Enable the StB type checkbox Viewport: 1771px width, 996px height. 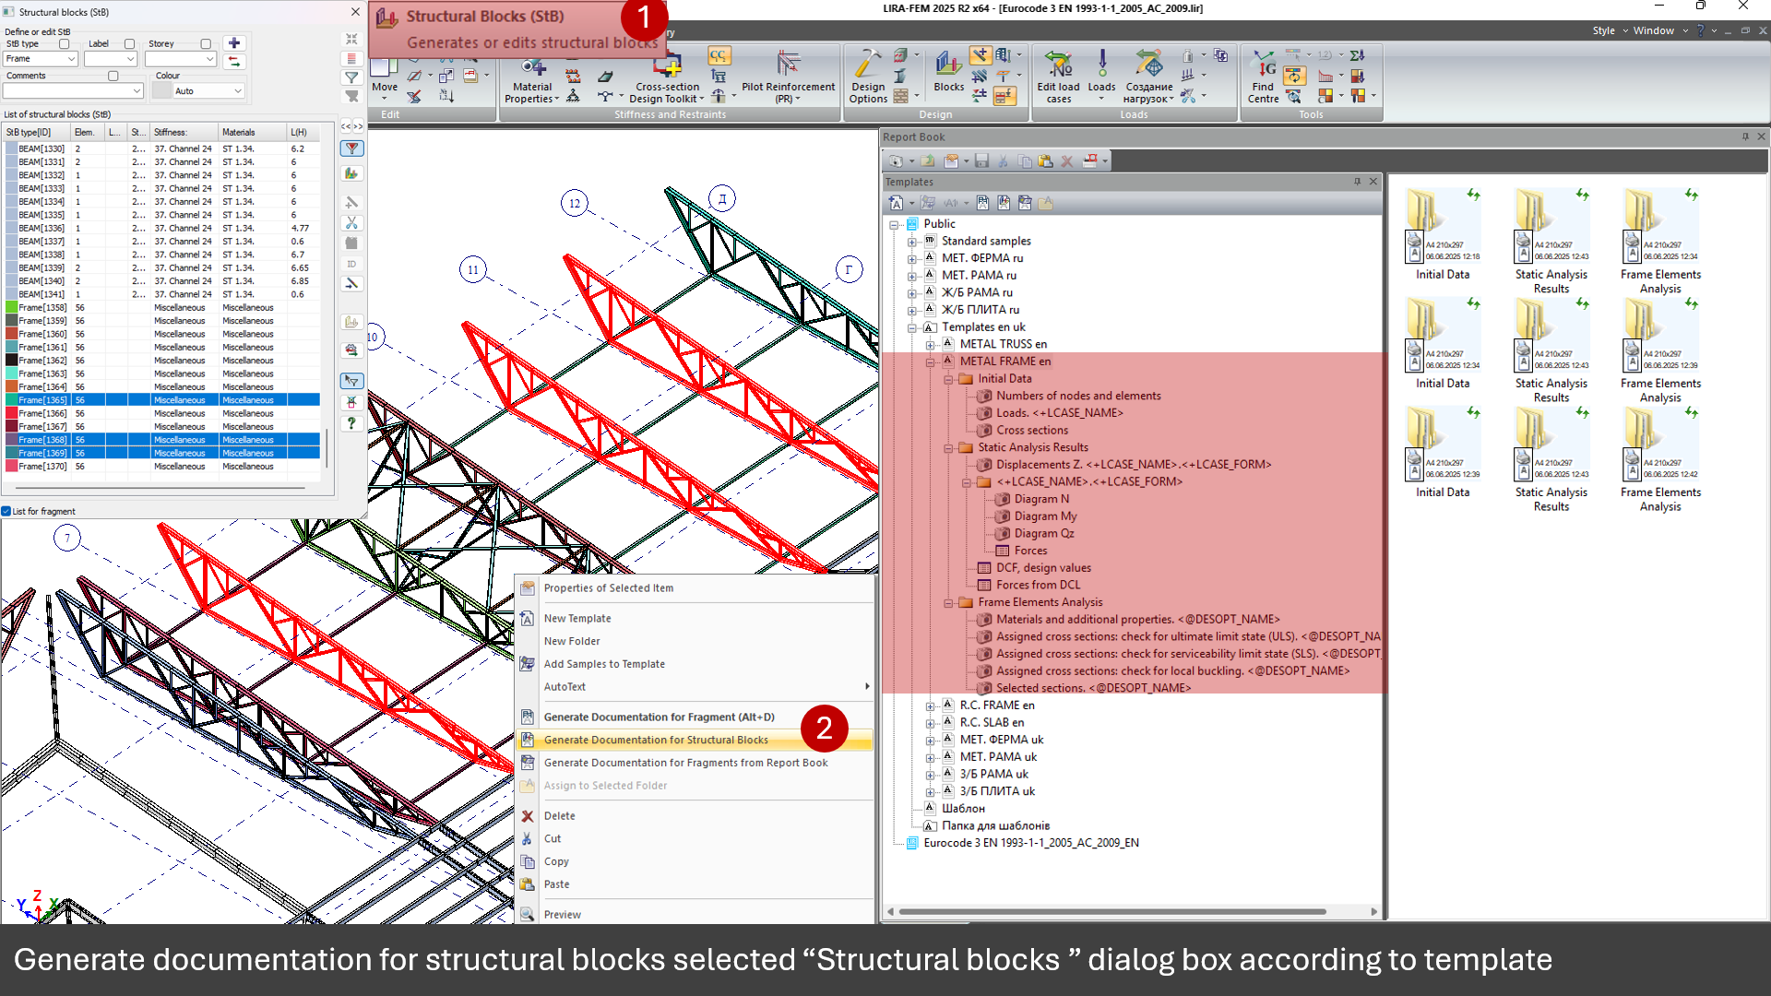(64, 43)
